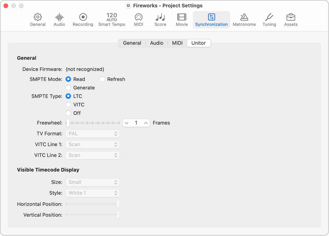The width and height of the screenshot is (329, 236).
Task: Open the General settings icon
Action: point(37,19)
